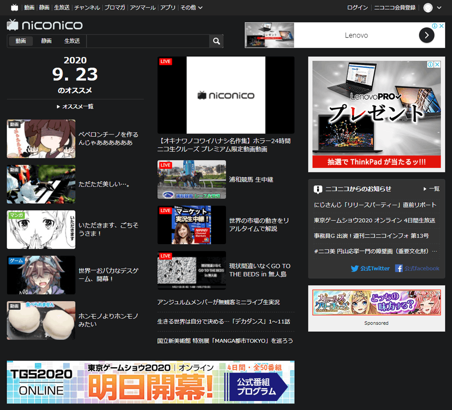Open 生放送 in the top navigation
The image size is (452, 410).
click(62, 7)
